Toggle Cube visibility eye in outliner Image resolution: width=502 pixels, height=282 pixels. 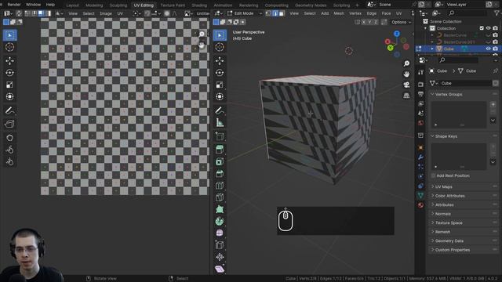click(488, 49)
